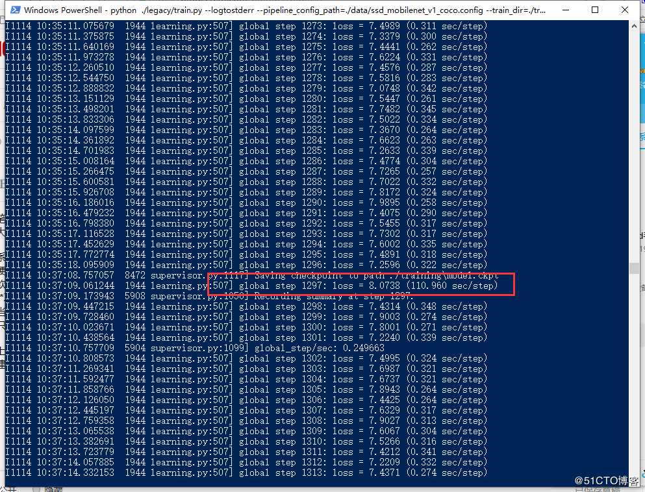Click the log line for global step 1276
The height and width of the screenshot is (492, 645).
click(x=246, y=57)
